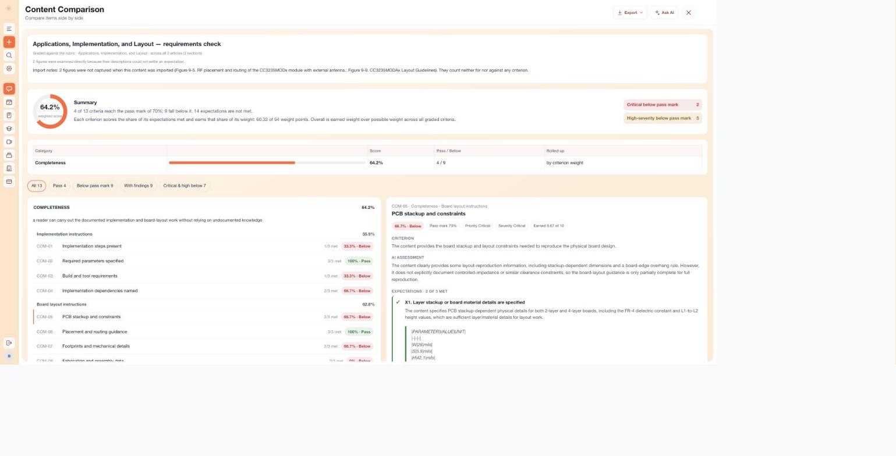This screenshot has width=896, height=456.
Task: Click the Ask AI button
Action: 664,12
